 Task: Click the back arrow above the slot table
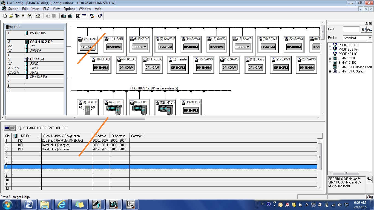7,128
